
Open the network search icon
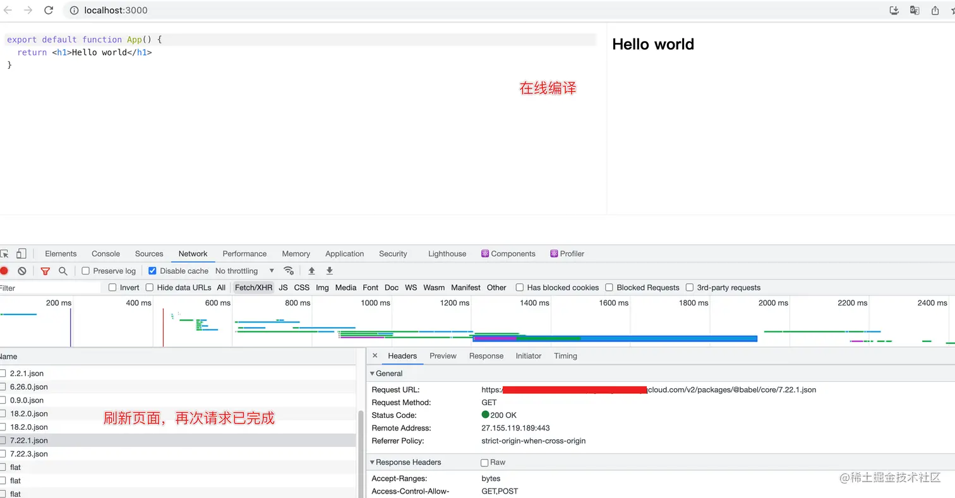click(x=63, y=270)
